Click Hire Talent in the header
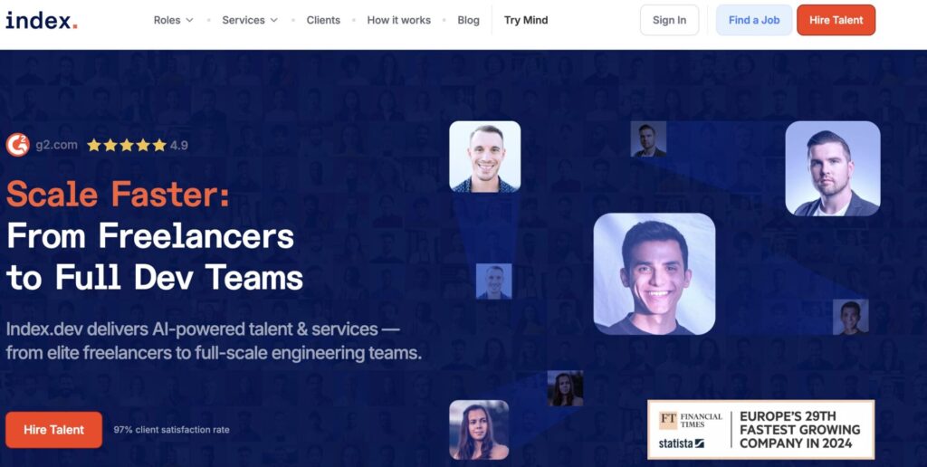The width and height of the screenshot is (927, 467). click(x=836, y=20)
